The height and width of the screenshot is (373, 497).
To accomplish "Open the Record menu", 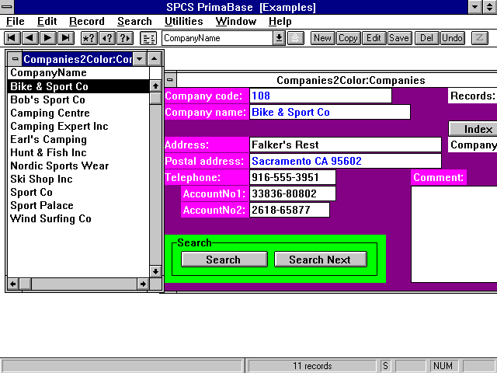I will click(x=86, y=22).
